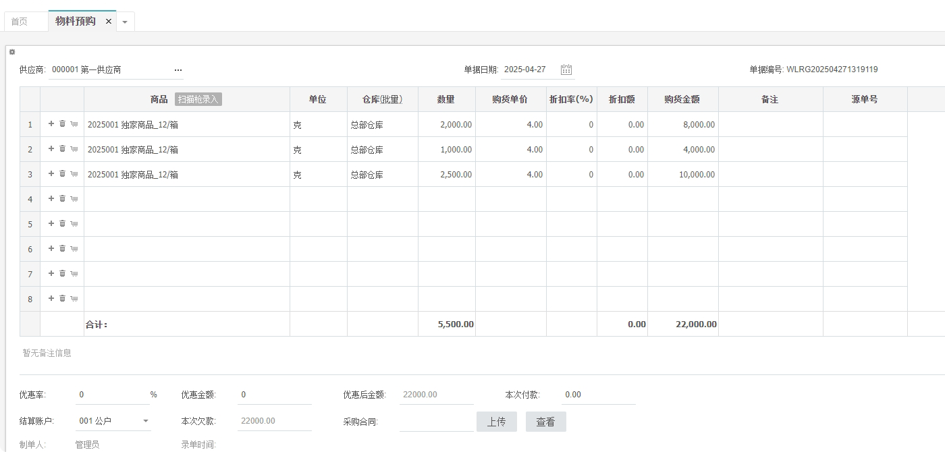Image resolution: width=945 pixels, height=452 pixels.
Task: Select the 物料预购 tab
Action: coord(76,21)
